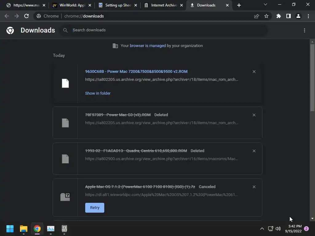Open the notification badge showing 2
The width and height of the screenshot is (315, 236).
coord(306,229)
